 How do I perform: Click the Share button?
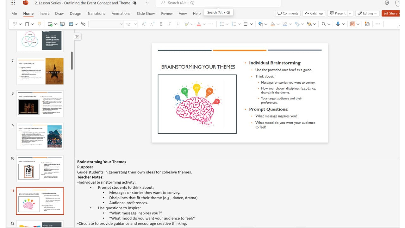[x=391, y=13]
